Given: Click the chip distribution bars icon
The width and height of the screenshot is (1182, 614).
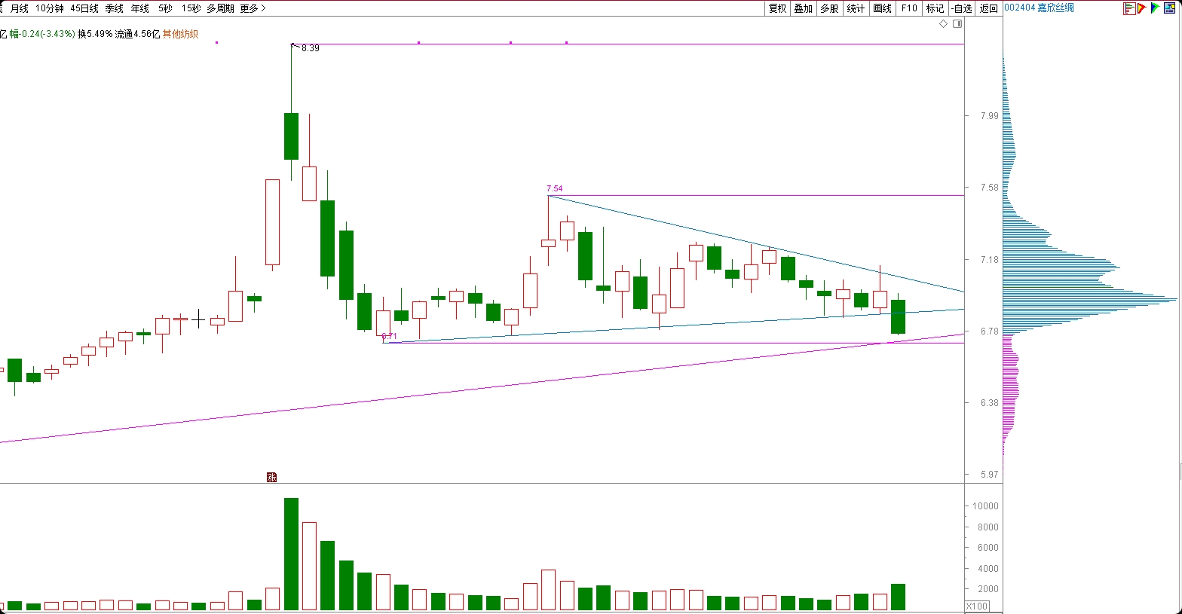Looking at the screenshot, I should (x=1129, y=8).
